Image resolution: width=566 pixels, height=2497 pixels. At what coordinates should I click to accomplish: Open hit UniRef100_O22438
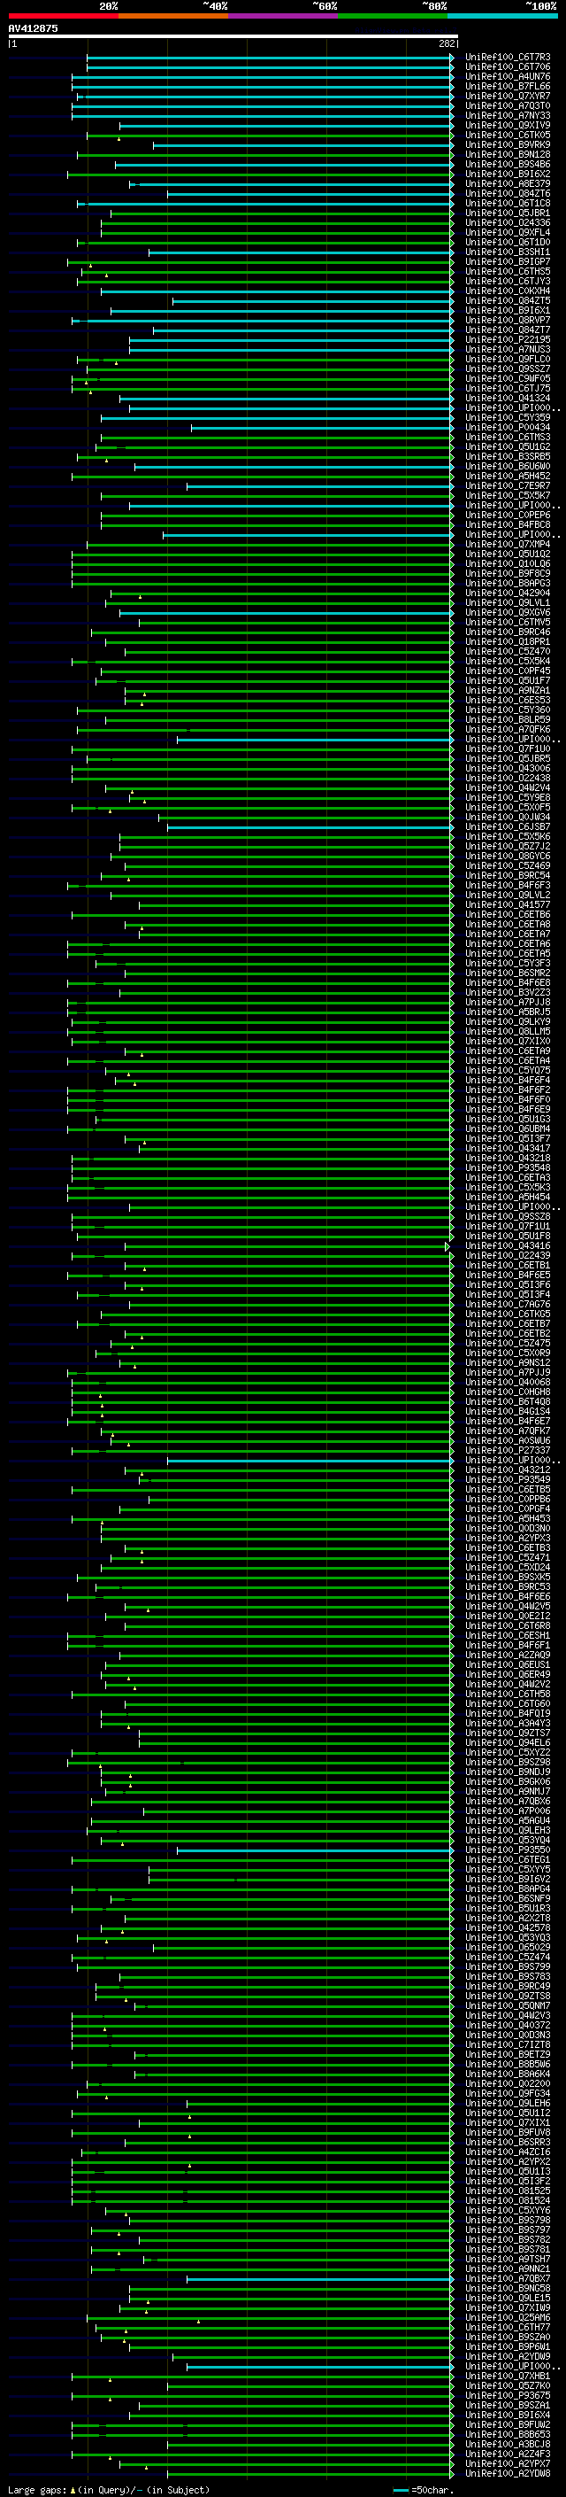tap(508, 779)
